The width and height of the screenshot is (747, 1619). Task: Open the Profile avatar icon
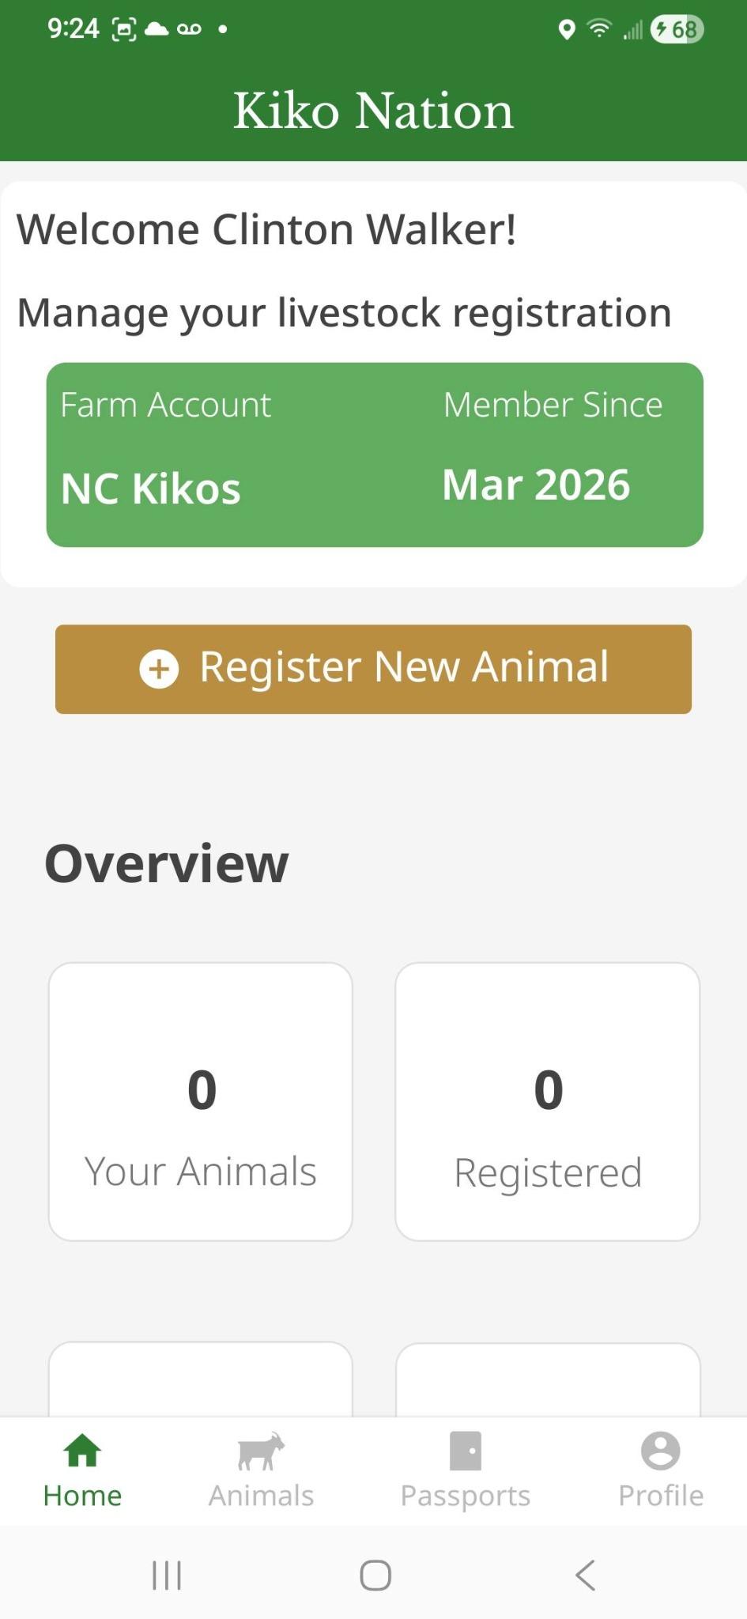pyautogui.click(x=660, y=1449)
